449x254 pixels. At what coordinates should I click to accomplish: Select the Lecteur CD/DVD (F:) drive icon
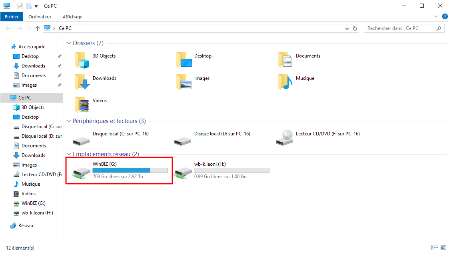point(284,138)
